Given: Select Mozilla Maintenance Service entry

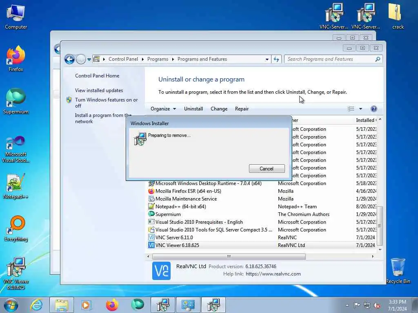Looking at the screenshot, I should point(262,199).
